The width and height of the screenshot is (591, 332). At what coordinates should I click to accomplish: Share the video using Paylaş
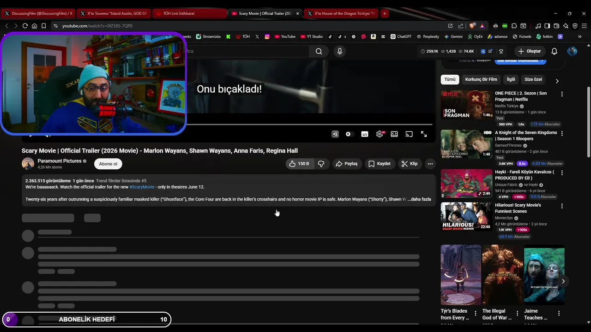[x=347, y=164]
